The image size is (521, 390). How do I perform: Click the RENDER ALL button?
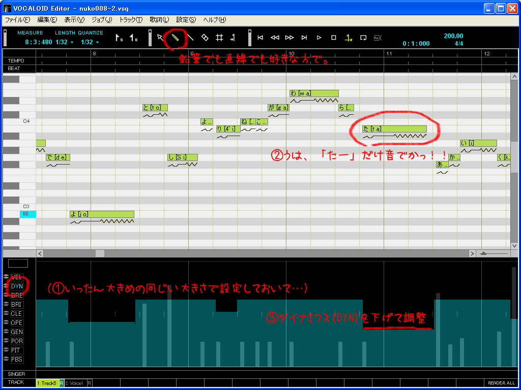point(501,383)
